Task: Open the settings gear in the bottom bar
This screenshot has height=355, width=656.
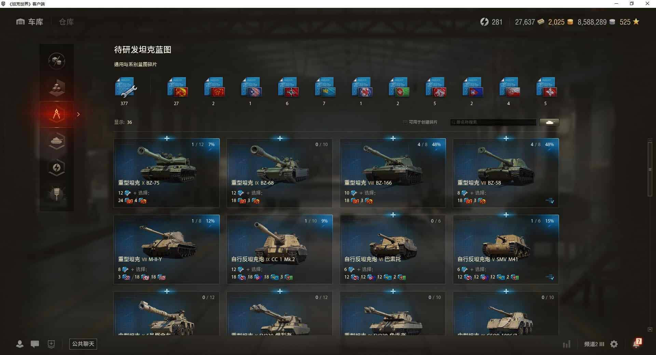Action: [614, 344]
